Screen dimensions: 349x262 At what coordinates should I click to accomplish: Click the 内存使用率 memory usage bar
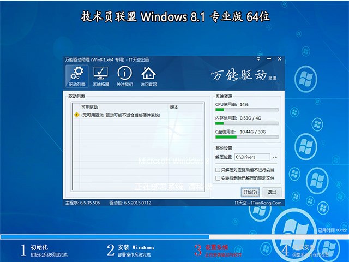(246, 123)
